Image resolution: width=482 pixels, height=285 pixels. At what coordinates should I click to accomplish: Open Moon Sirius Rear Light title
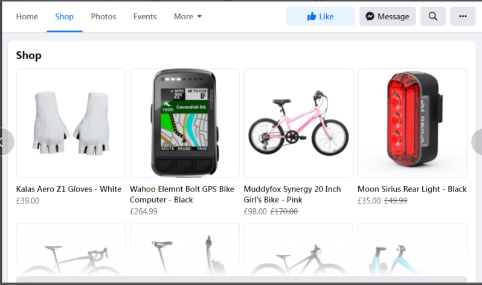tap(412, 189)
